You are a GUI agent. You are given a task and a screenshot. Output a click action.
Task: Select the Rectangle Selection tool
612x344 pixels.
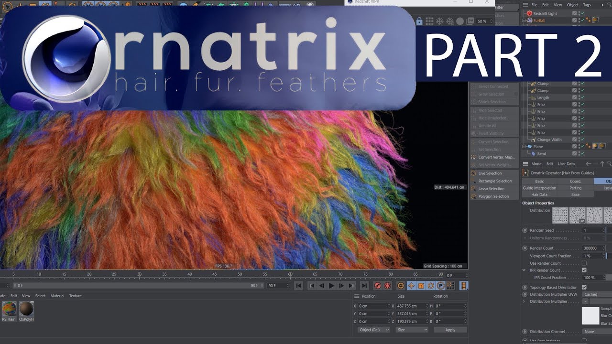[x=495, y=181]
